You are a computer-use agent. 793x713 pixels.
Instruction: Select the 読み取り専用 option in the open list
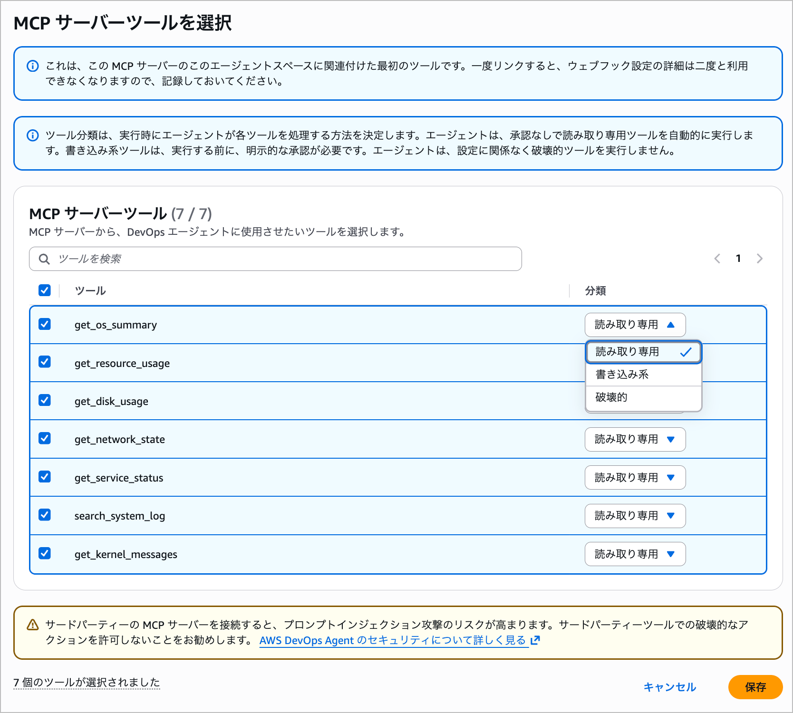(x=644, y=352)
